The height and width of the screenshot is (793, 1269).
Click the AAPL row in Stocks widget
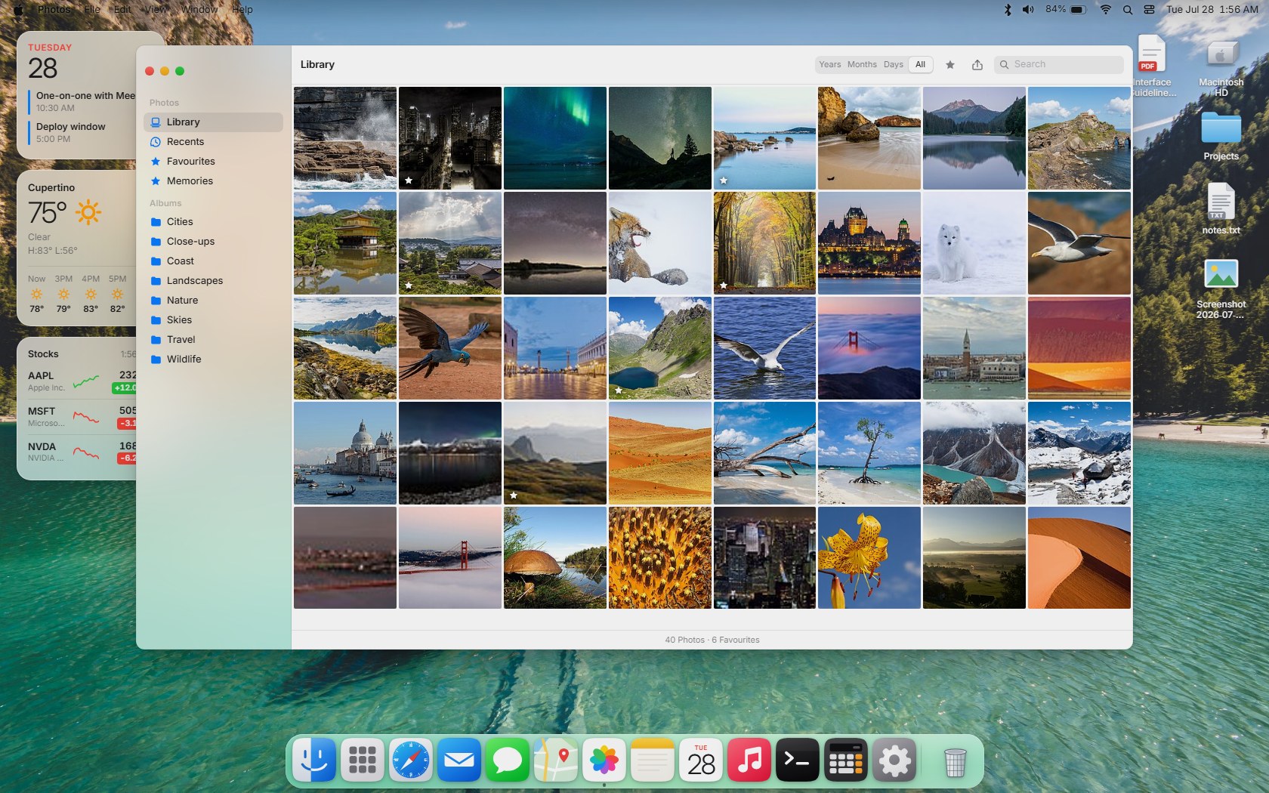82,381
